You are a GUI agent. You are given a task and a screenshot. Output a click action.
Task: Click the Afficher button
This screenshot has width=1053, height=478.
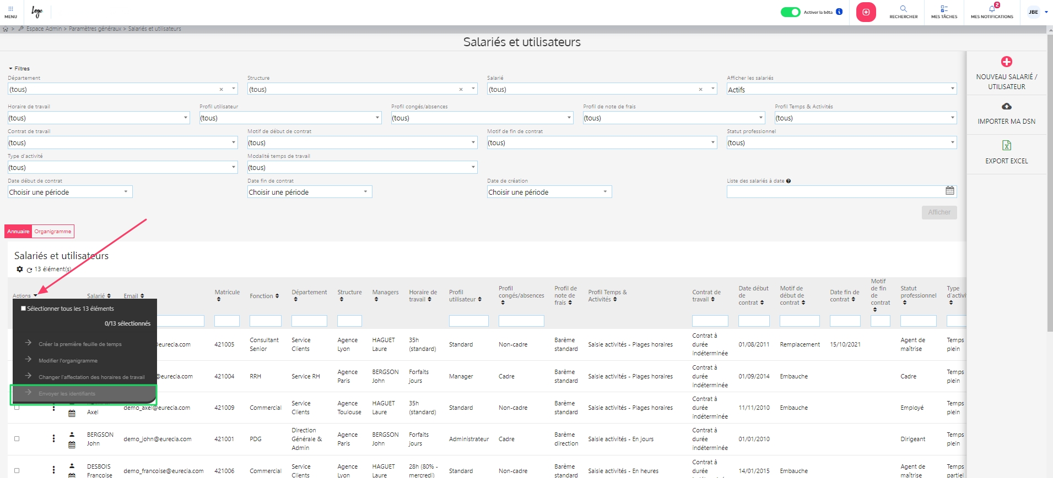coord(939,212)
